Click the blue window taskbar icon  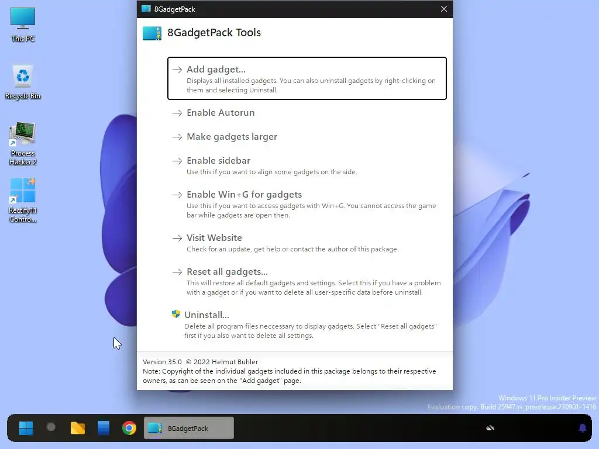tap(103, 428)
